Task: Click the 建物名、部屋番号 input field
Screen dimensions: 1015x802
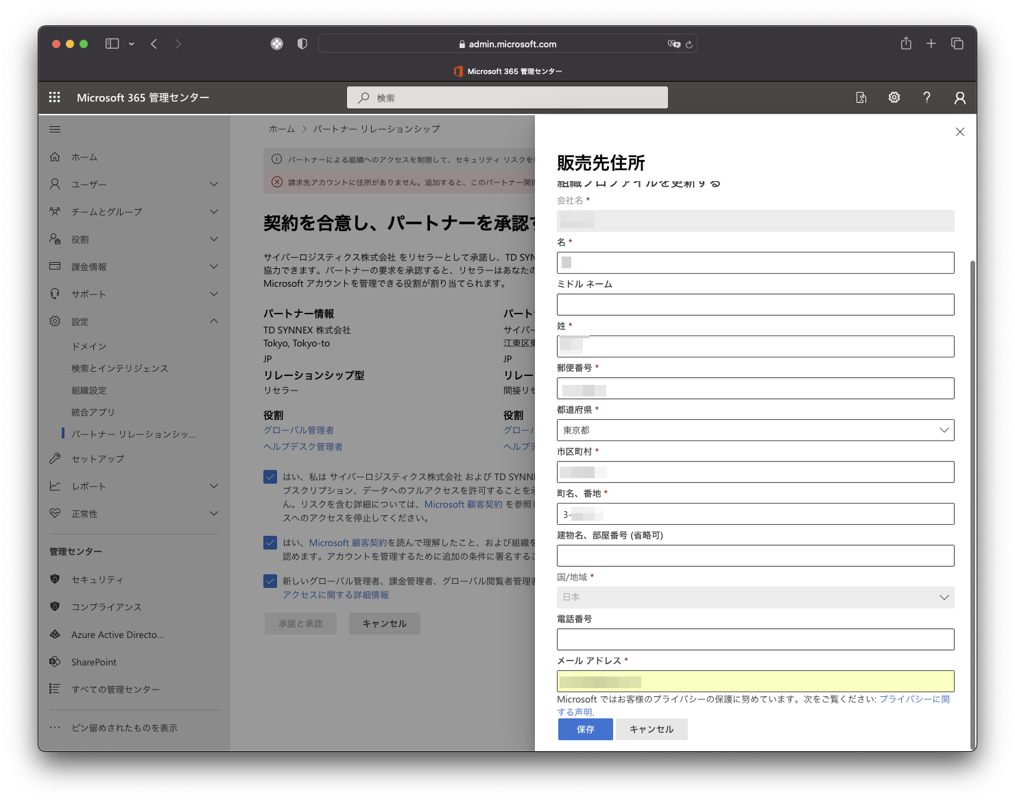Action: point(756,556)
